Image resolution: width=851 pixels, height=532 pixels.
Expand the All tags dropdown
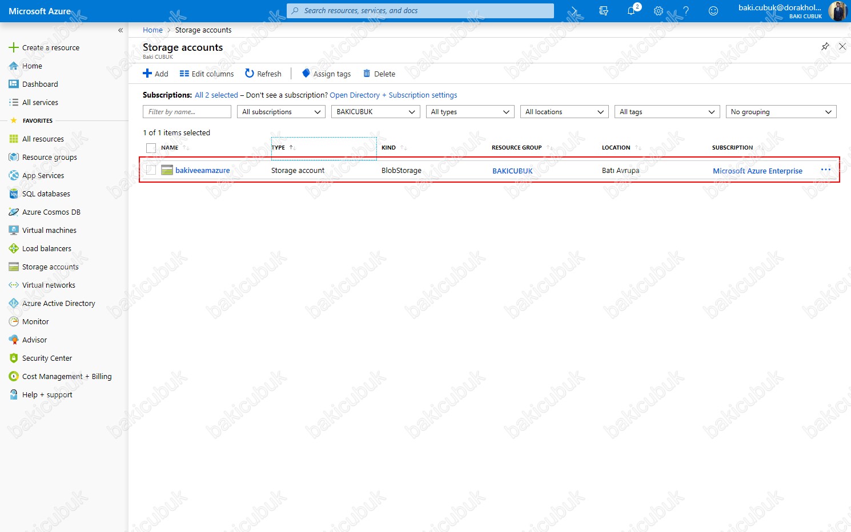pos(667,112)
